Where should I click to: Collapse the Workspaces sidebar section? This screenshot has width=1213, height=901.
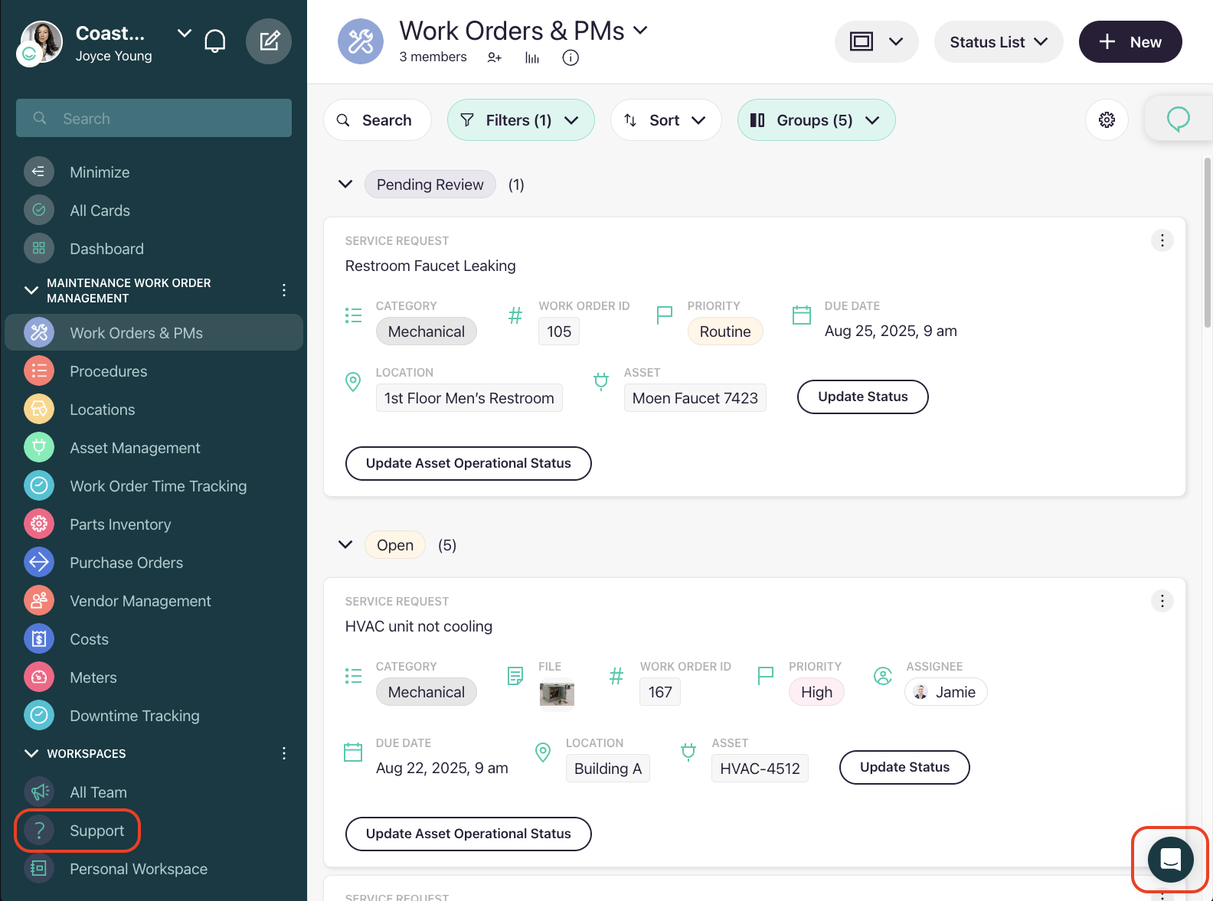click(x=31, y=753)
